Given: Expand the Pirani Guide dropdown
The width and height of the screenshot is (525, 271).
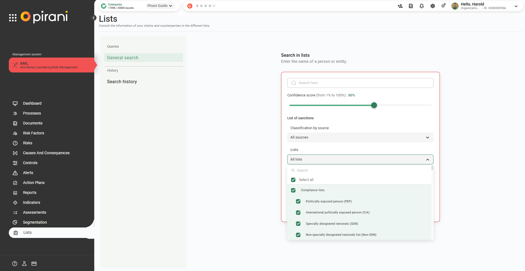Looking at the screenshot, I should click(x=160, y=6).
